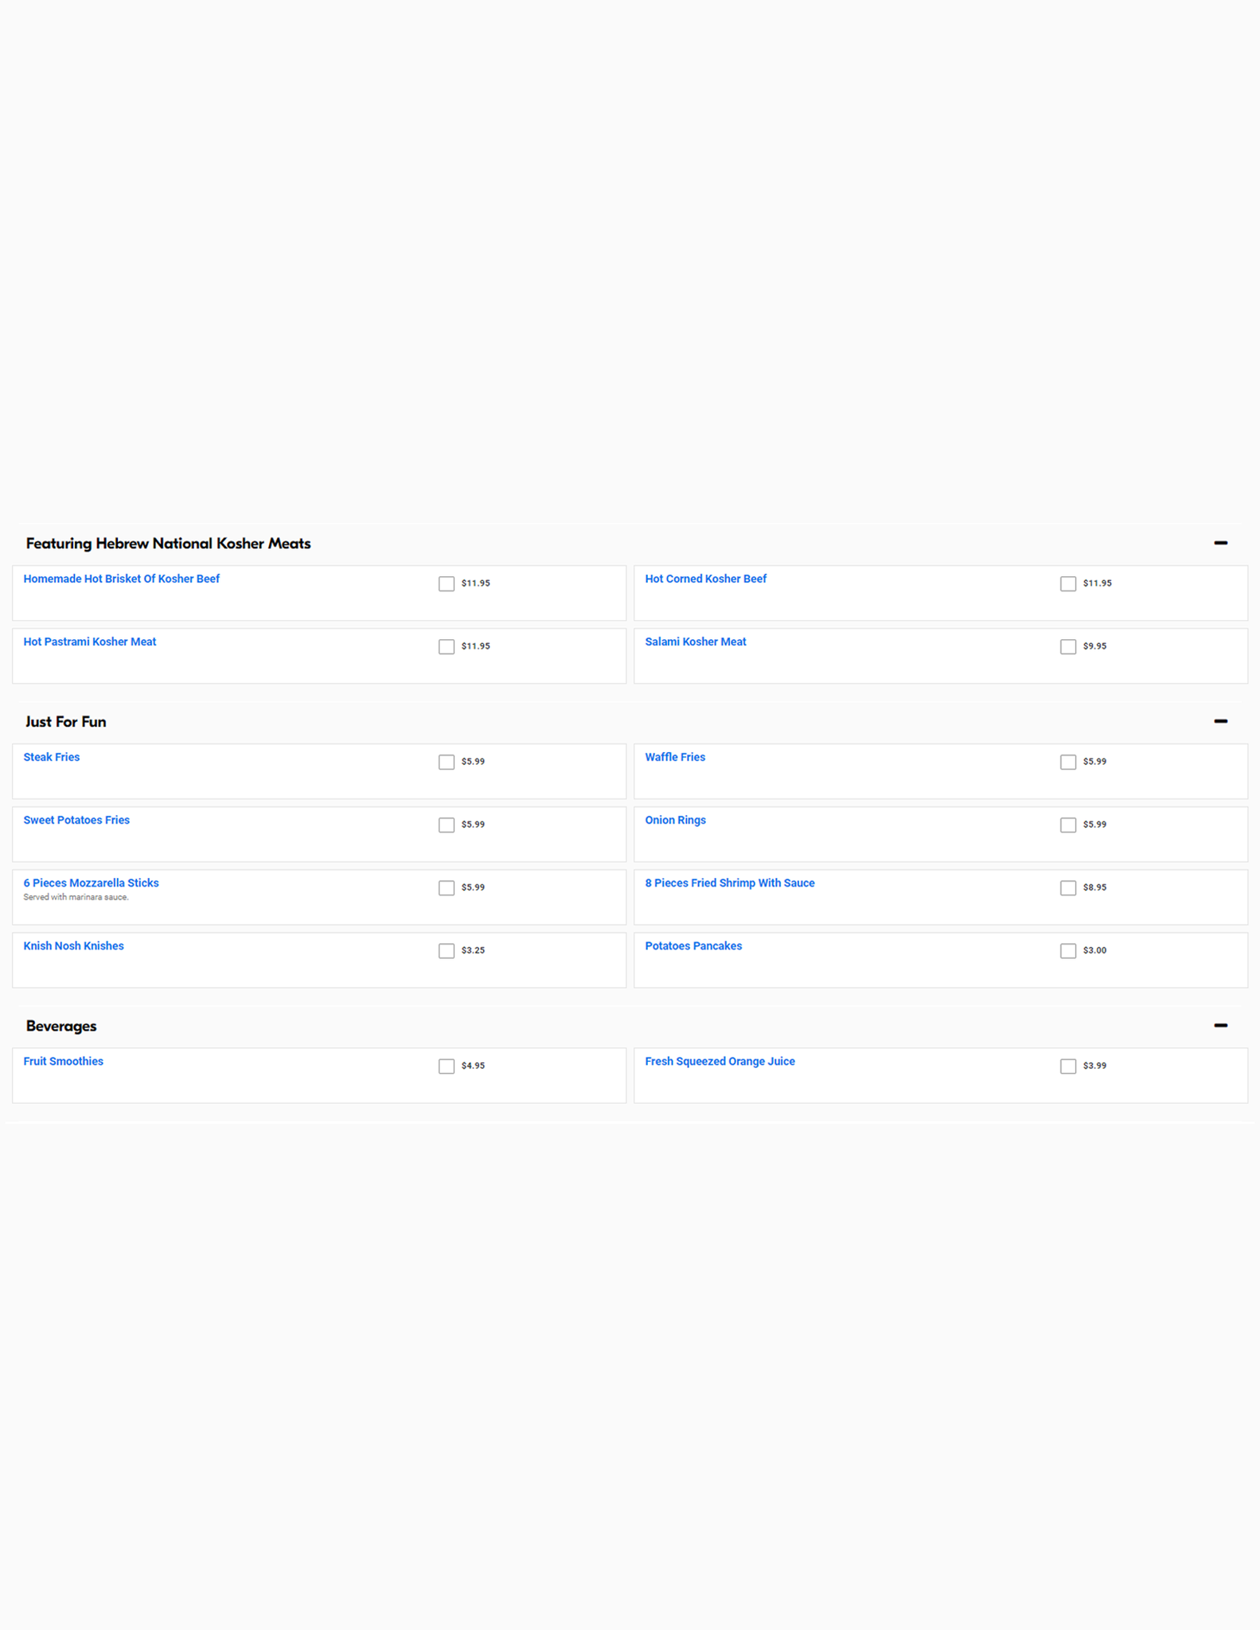Collapse the Just For Fun section

1220,721
